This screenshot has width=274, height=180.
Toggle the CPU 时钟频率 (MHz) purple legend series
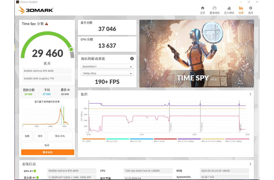[189, 140]
